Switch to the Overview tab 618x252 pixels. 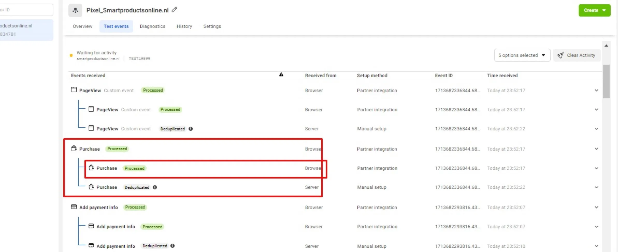(x=82, y=26)
